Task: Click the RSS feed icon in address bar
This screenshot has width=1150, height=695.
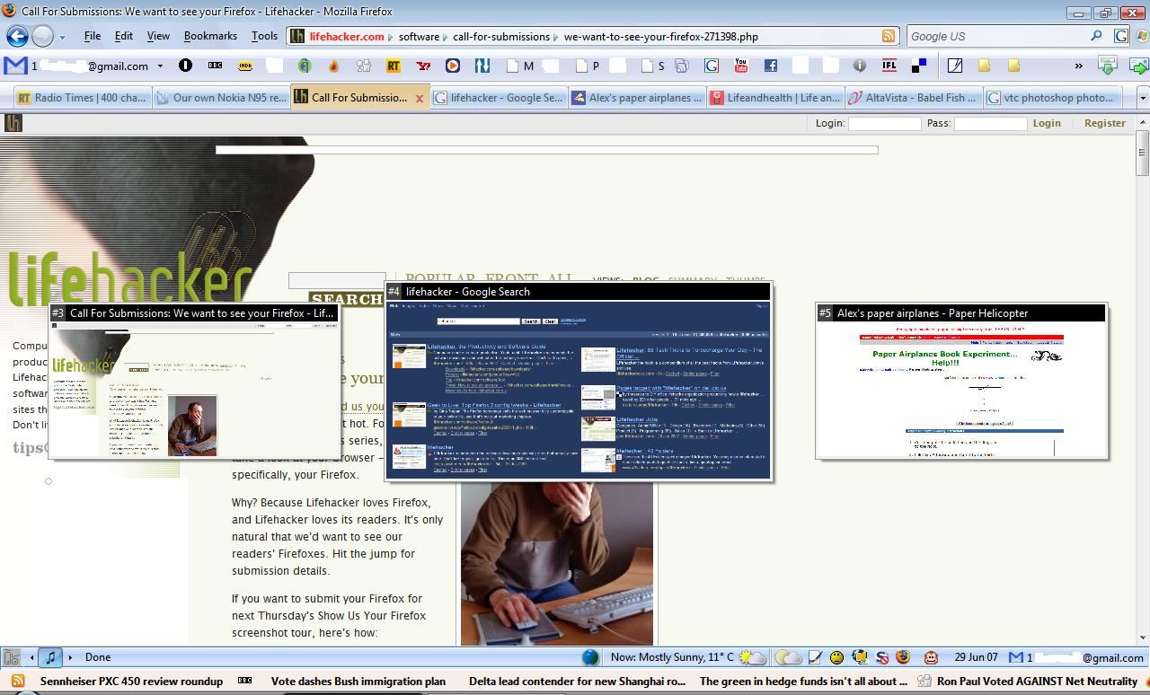Action: [x=889, y=37]
